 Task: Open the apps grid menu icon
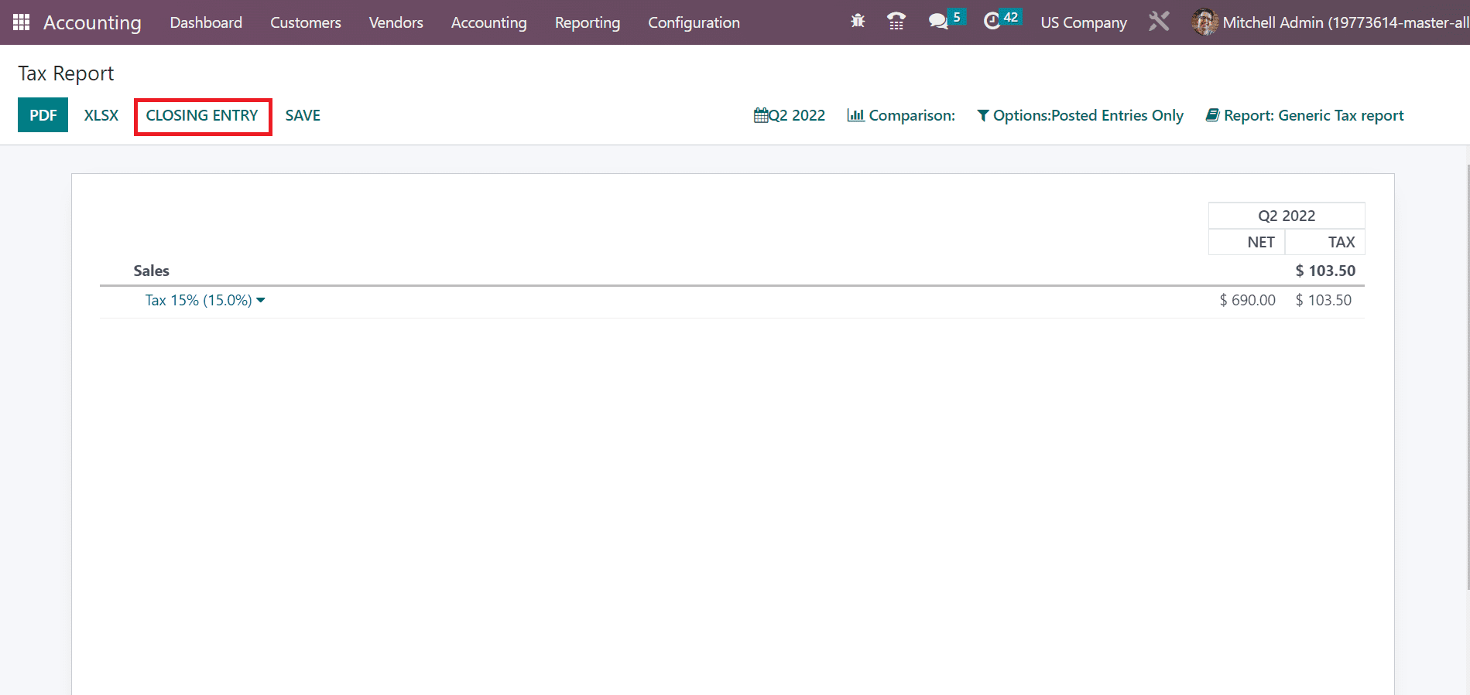(22, 22)
